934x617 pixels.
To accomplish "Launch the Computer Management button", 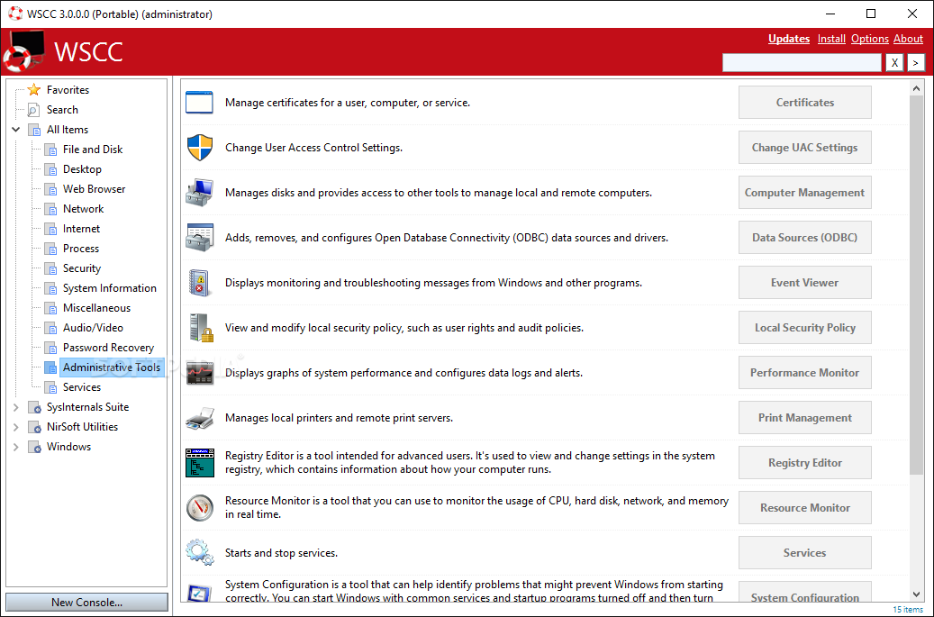I will [x=804, y=193].
